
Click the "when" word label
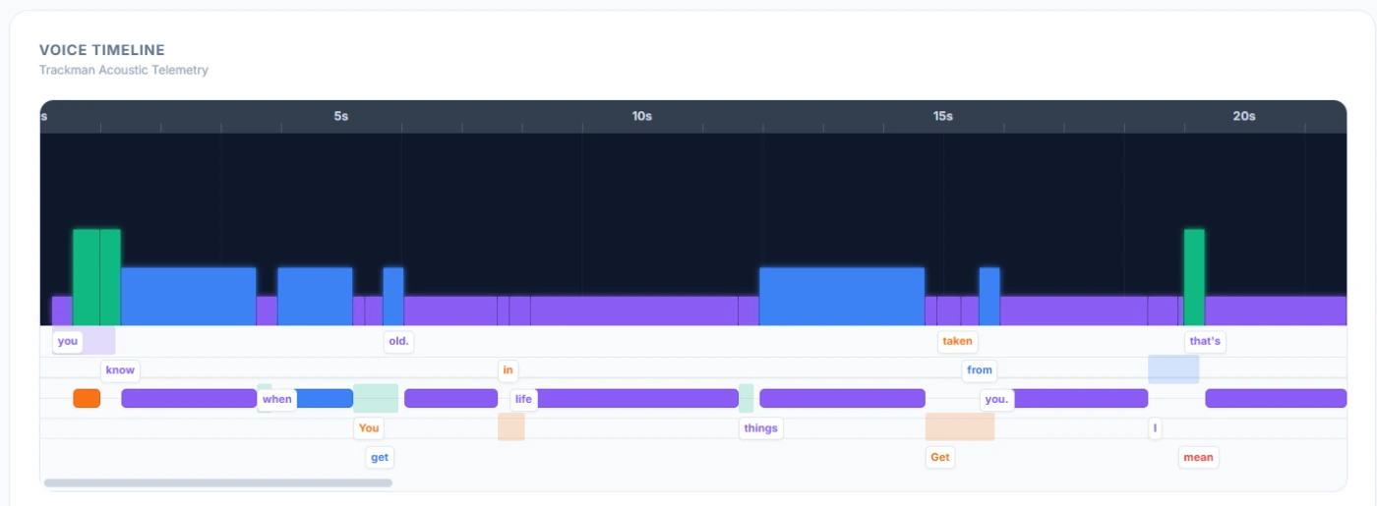[277, 399]
